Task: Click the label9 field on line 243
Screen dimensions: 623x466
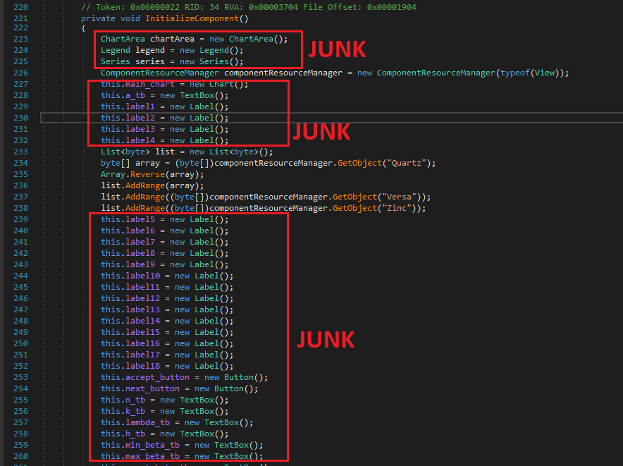Action: tap(140, 264)
